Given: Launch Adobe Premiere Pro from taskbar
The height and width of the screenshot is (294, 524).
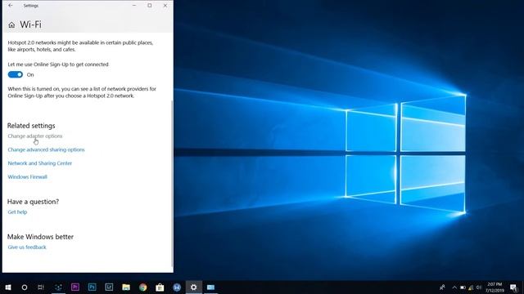Looking at the screenshot, I should coord(75,287).
